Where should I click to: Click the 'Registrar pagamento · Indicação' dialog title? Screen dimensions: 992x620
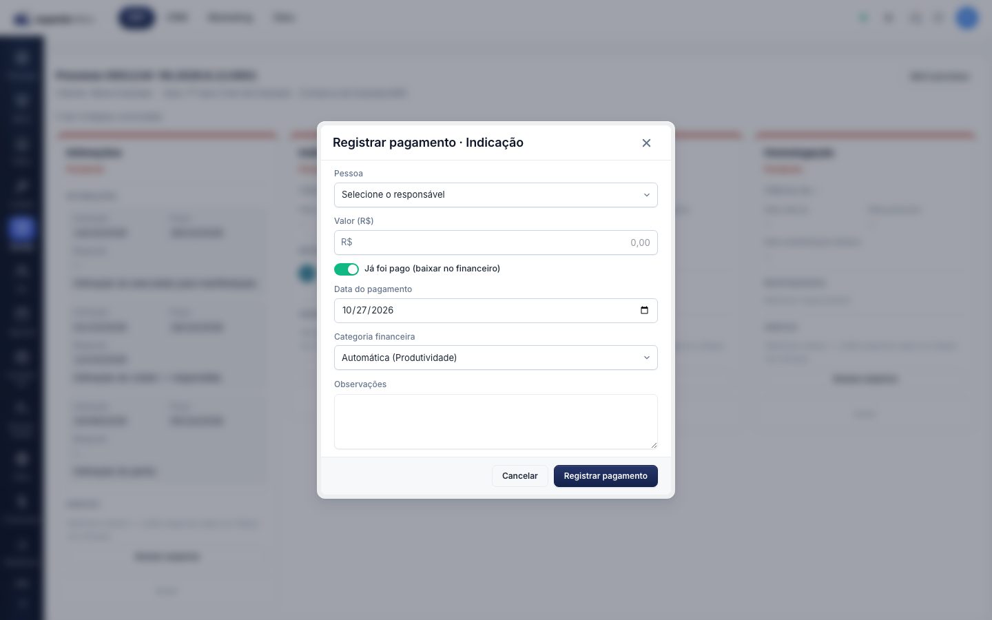tap(428, 143)
